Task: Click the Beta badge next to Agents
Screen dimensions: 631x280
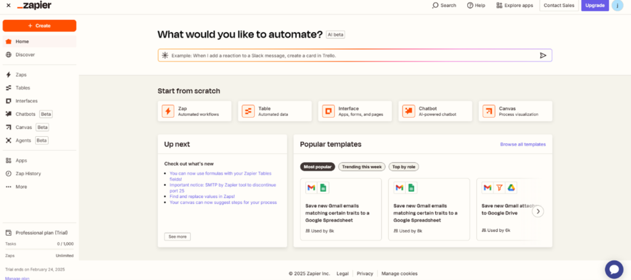Action: click(41, 141)
